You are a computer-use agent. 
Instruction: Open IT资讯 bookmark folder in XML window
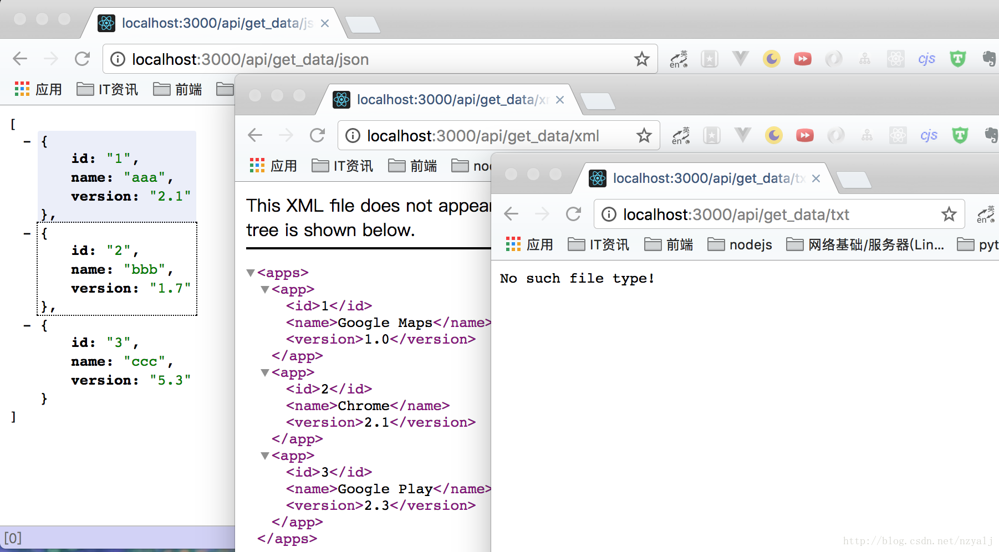343,166
